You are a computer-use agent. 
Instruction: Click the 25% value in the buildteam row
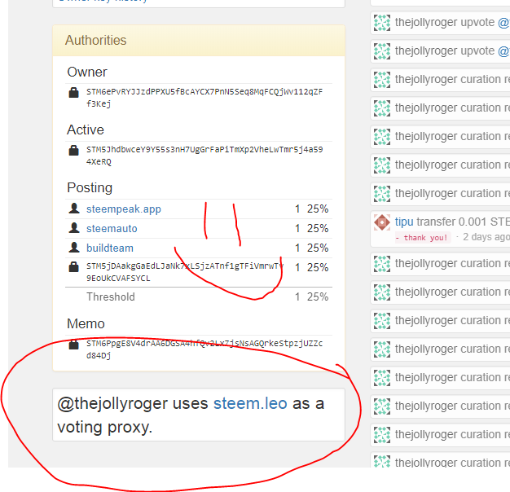click(318, 248)
